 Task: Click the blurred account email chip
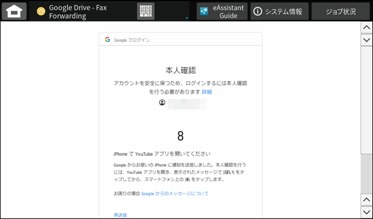point(187,104)
